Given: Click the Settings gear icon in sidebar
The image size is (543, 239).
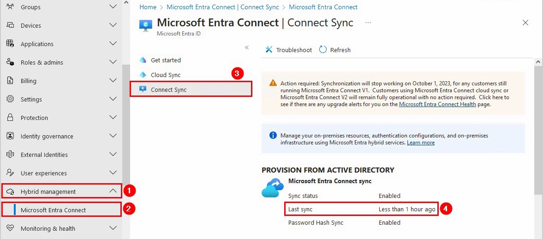Looking at the screenshot, I should click(11, 99).
